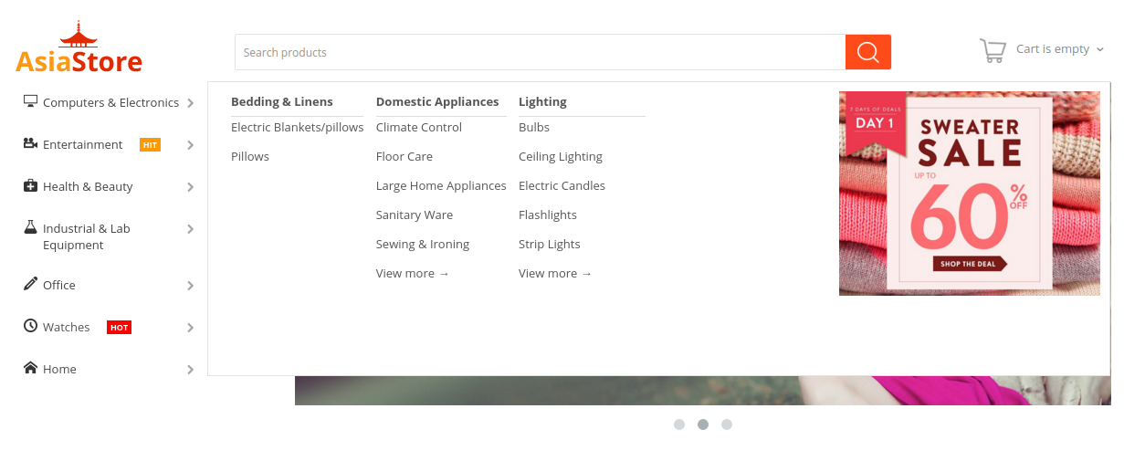Viewport: 1124px width, 461px height.
Task: Click in the Search products field
Action: pyautogui.click(x=540, y=52)
